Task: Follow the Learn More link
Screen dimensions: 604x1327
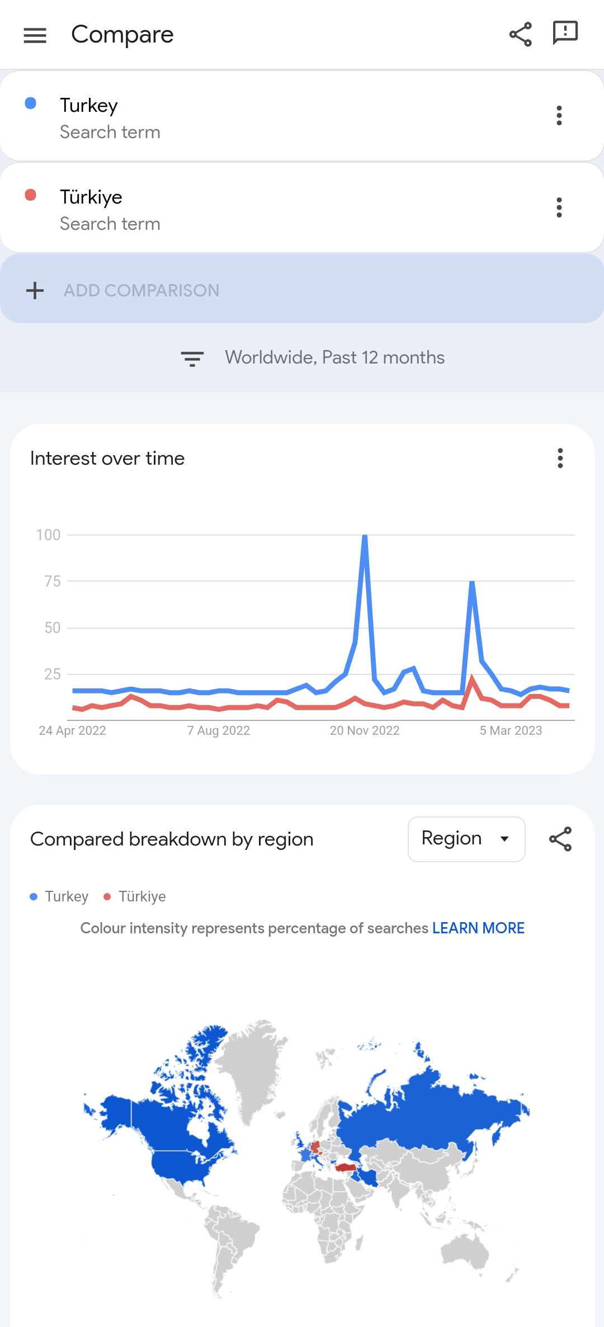Action: [x=478, y=928]
